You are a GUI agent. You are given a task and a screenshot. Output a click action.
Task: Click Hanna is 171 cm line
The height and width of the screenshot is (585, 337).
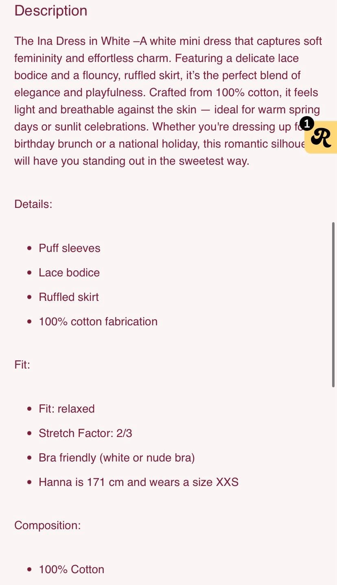139,482
